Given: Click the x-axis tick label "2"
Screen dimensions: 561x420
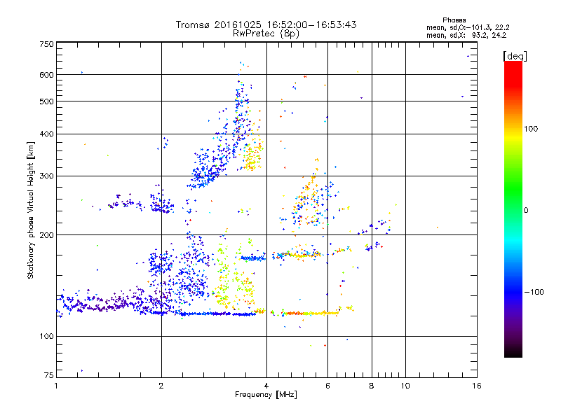Looking at the screenshot, I should click(161, 386).
